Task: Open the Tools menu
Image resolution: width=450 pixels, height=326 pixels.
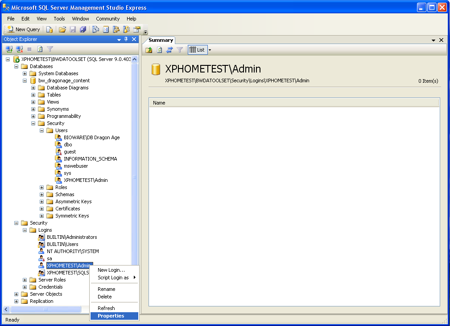Action: click(x=59, y=19)
